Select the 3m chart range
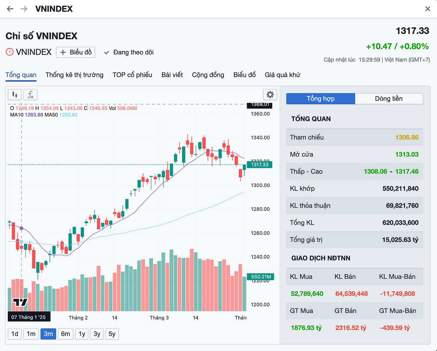Screen dimensions: 437x351 click(48, 334)
